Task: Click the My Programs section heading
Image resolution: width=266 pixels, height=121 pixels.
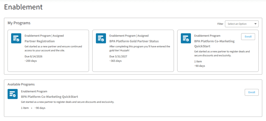Action: [x=19, y=23]
